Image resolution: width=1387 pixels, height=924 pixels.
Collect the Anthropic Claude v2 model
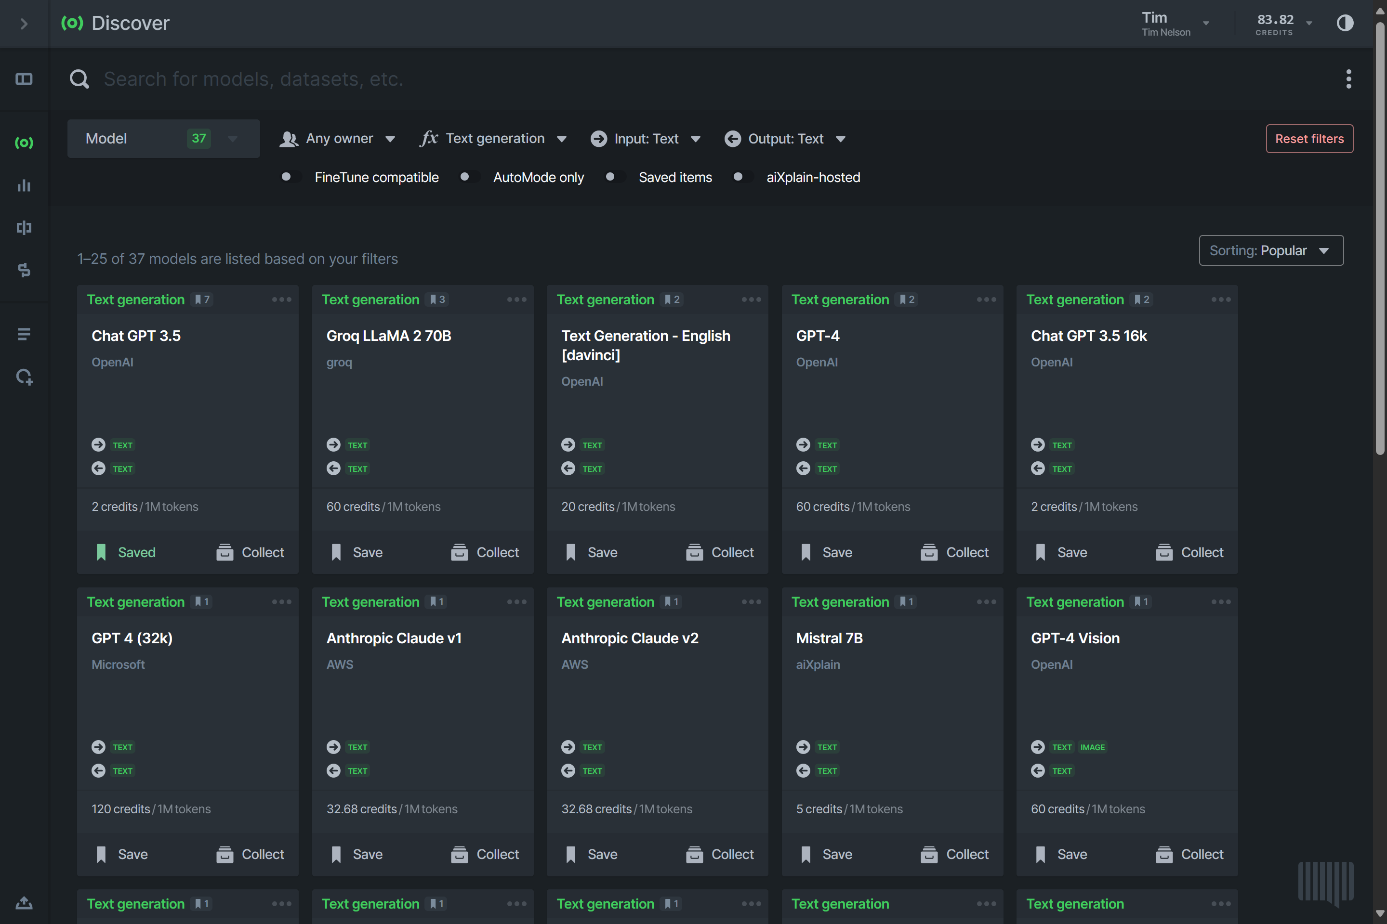coord(720,854)
